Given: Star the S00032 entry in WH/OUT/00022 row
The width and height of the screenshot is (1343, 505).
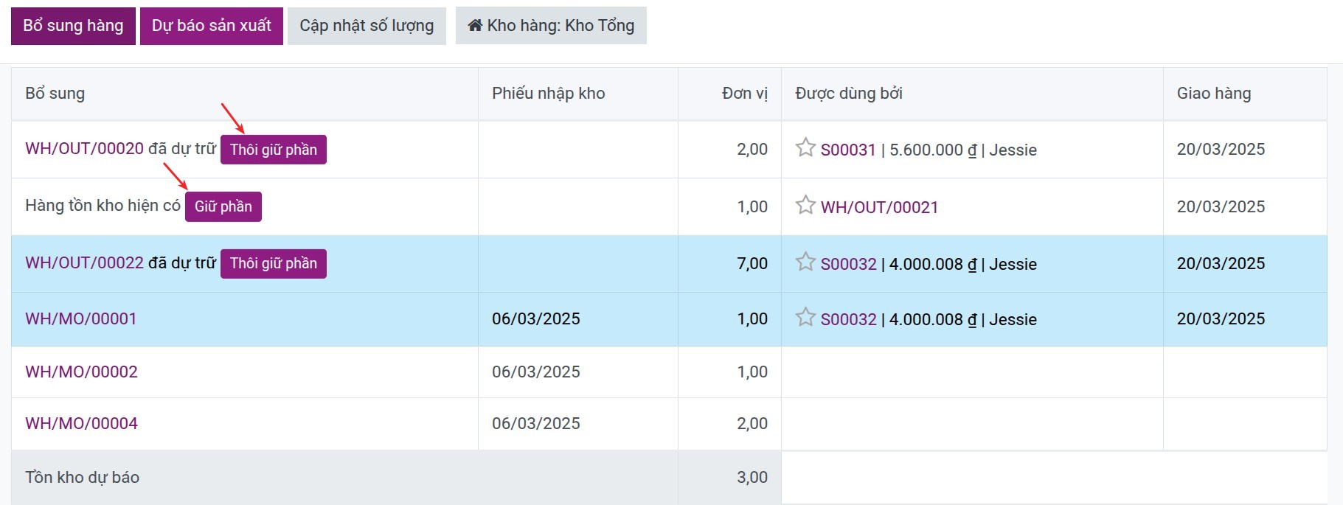Looking at the screenshot, I should 805,262.
